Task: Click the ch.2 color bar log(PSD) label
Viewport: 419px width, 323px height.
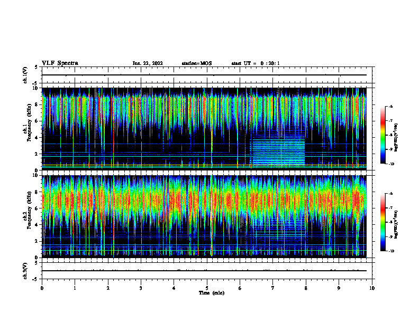Action: pos(396,224)
